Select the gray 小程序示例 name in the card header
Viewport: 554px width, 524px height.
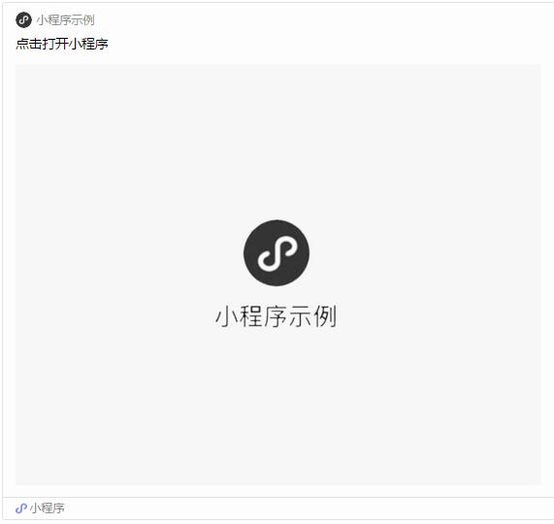66,20
